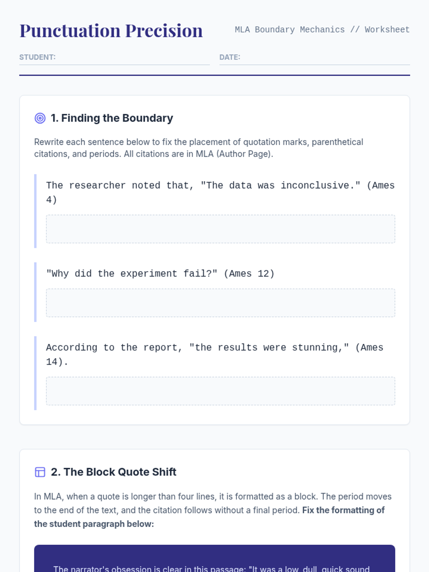Click the 'Why did the experiment fail?' sentence

(160, 274)
